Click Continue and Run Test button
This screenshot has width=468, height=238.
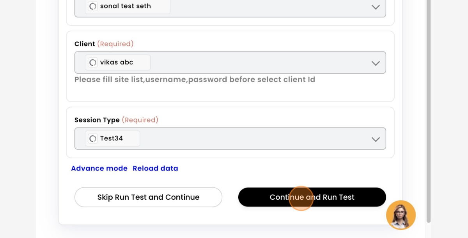[312, 197]
